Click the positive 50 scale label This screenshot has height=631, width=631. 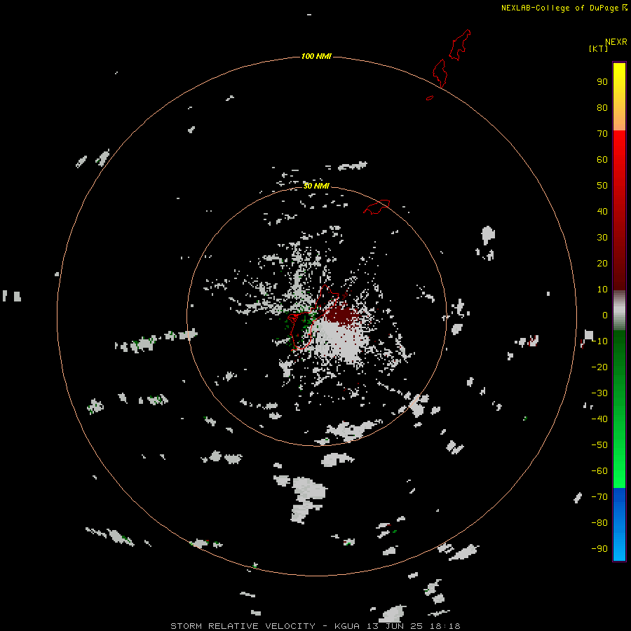(x=602, y=186)
